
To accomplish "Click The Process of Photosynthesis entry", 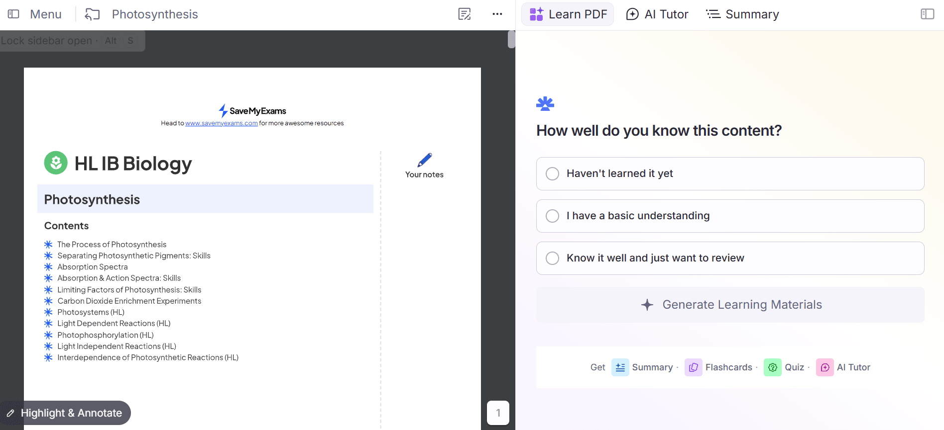I will [112, 245].
